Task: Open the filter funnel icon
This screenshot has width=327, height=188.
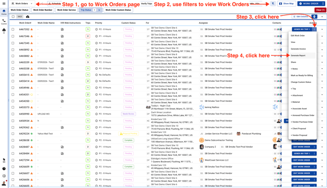Action: (x=273, y=3)
